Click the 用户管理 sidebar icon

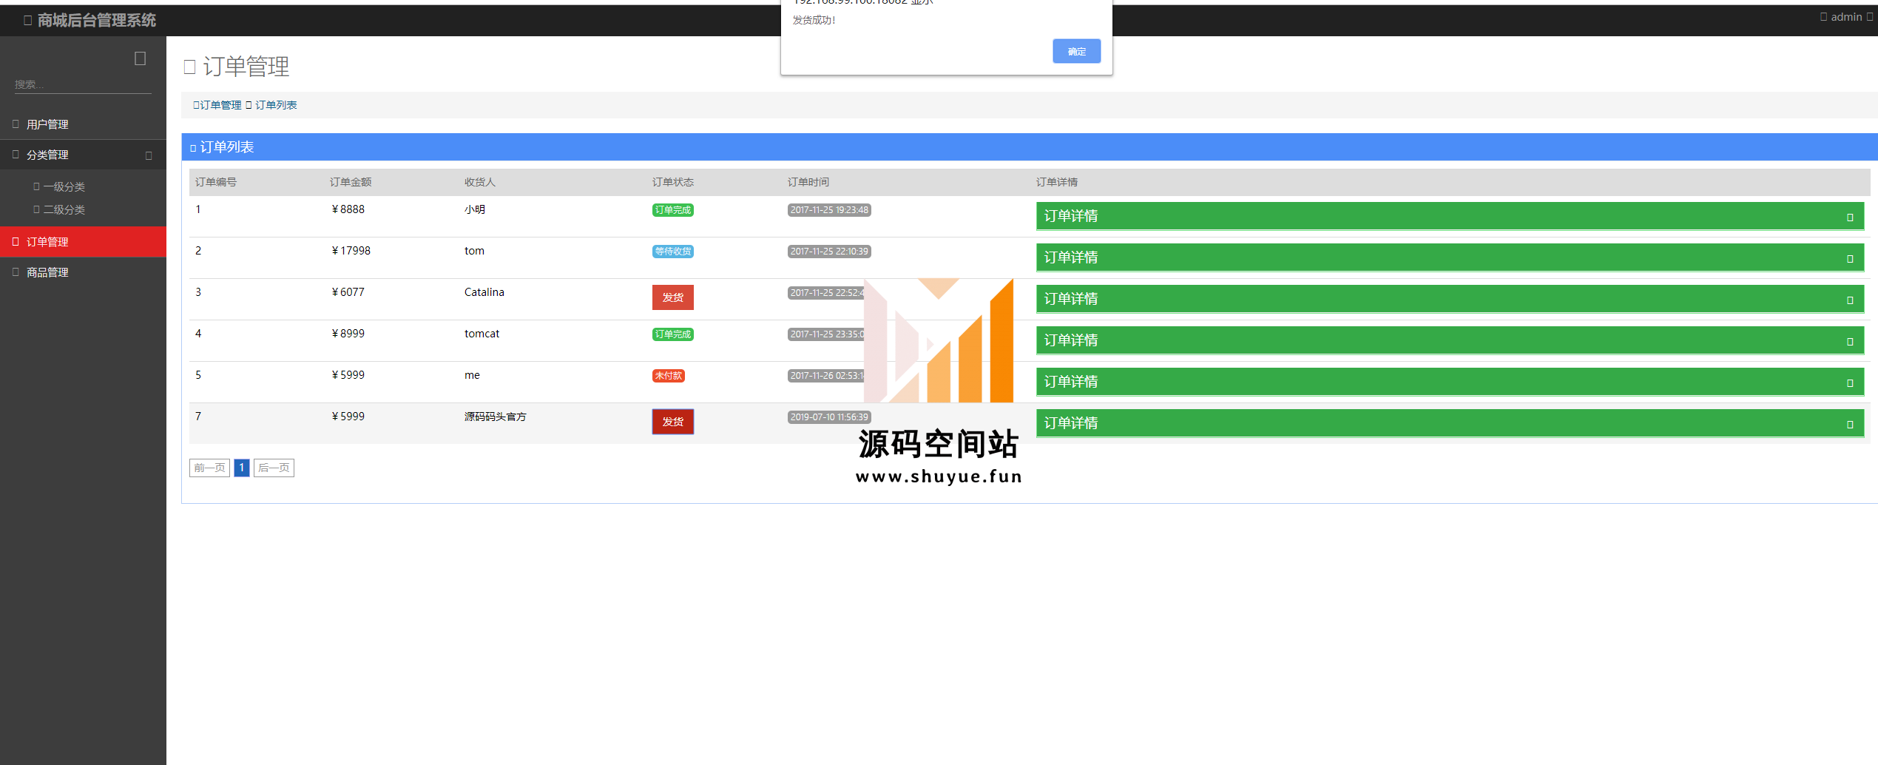click(16, 124)
